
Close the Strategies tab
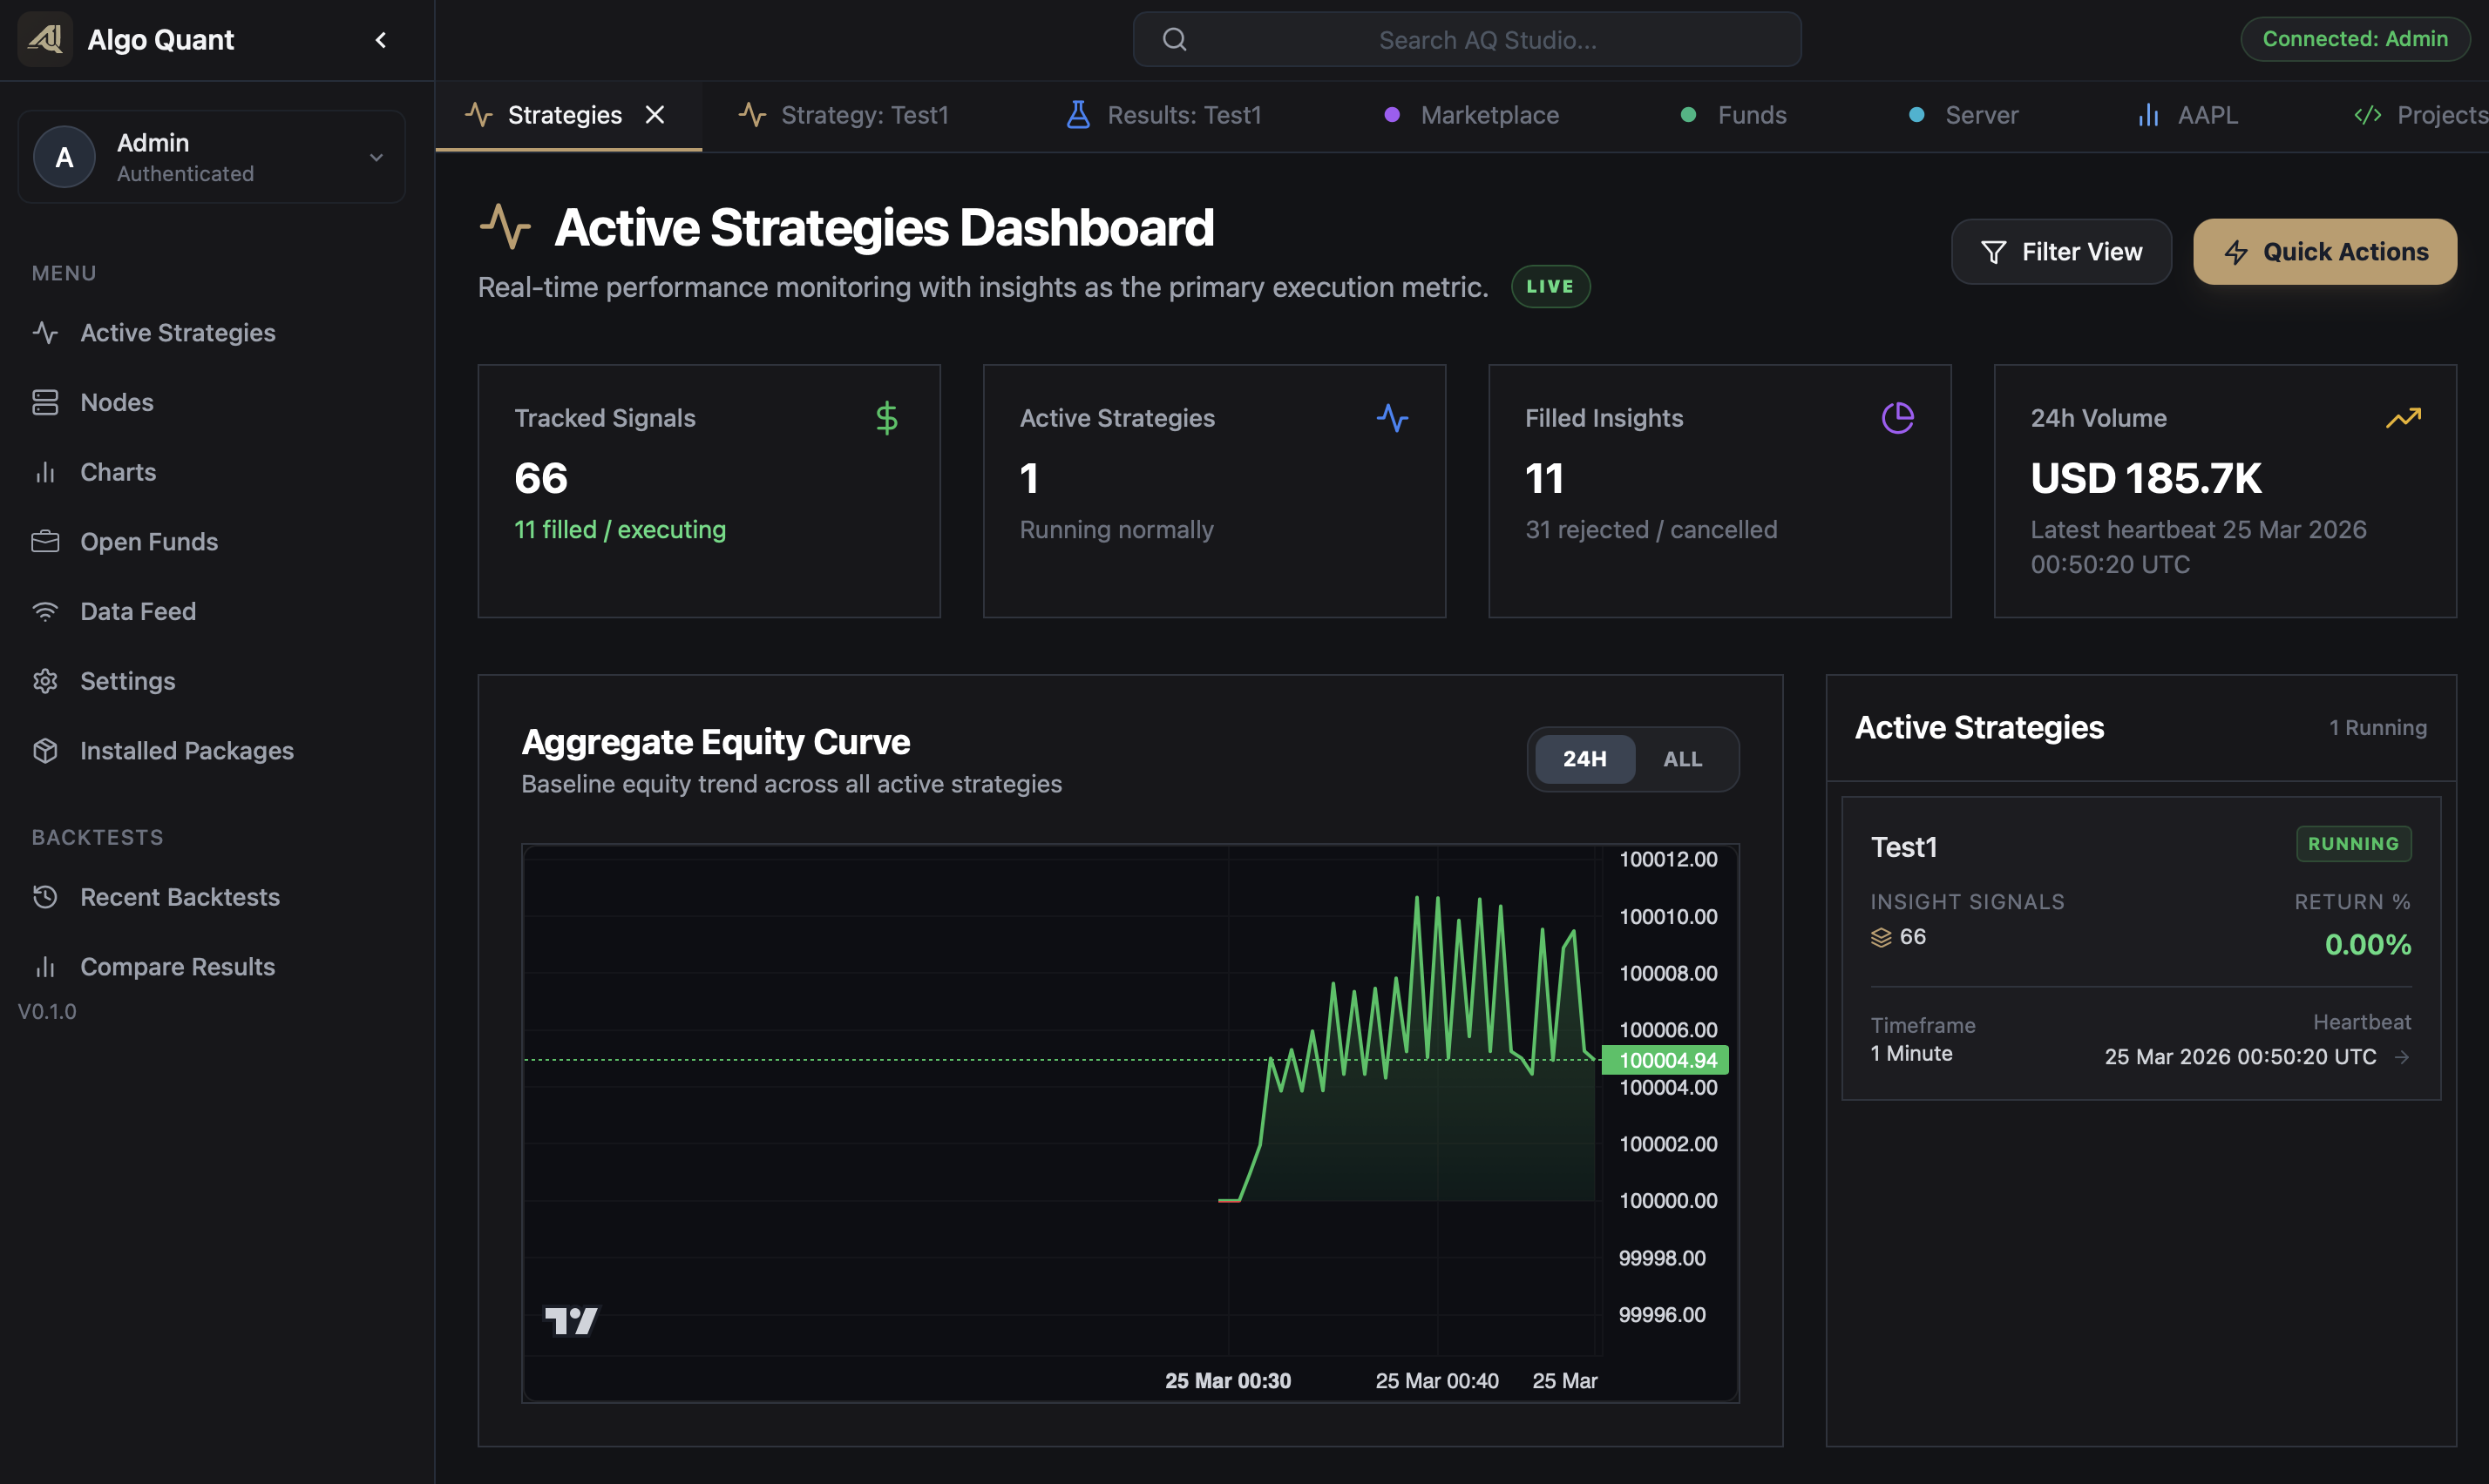coord(655,115)
